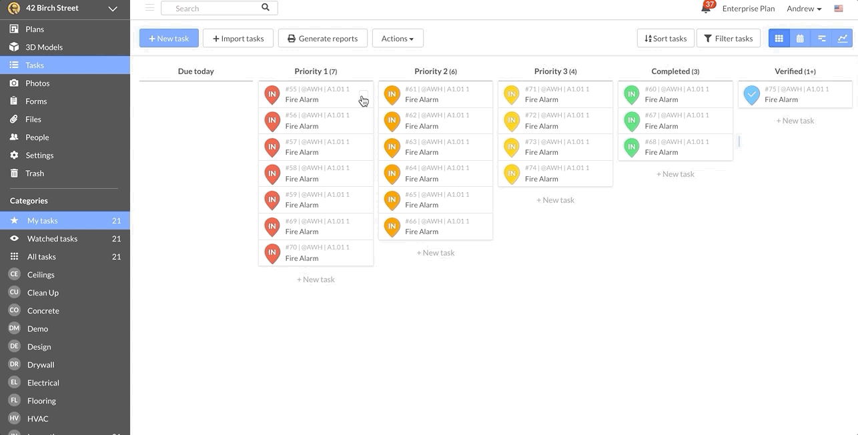
Task: Expand the 42 Birch Street project selector
Action: tap(112, 9)
